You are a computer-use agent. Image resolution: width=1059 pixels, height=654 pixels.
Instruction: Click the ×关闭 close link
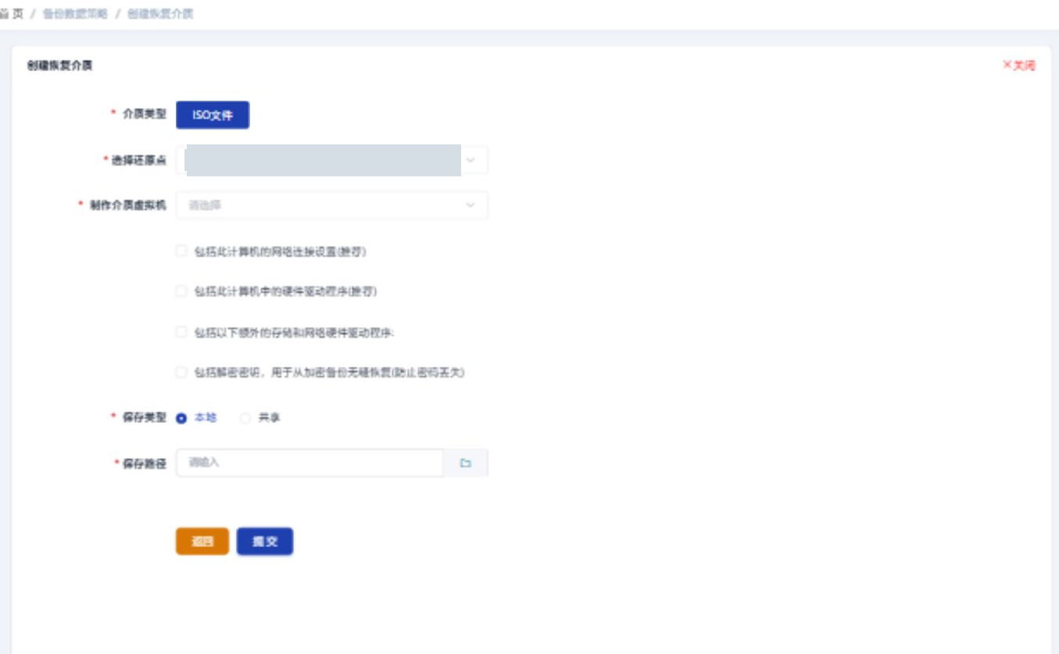coord(1019,66)
